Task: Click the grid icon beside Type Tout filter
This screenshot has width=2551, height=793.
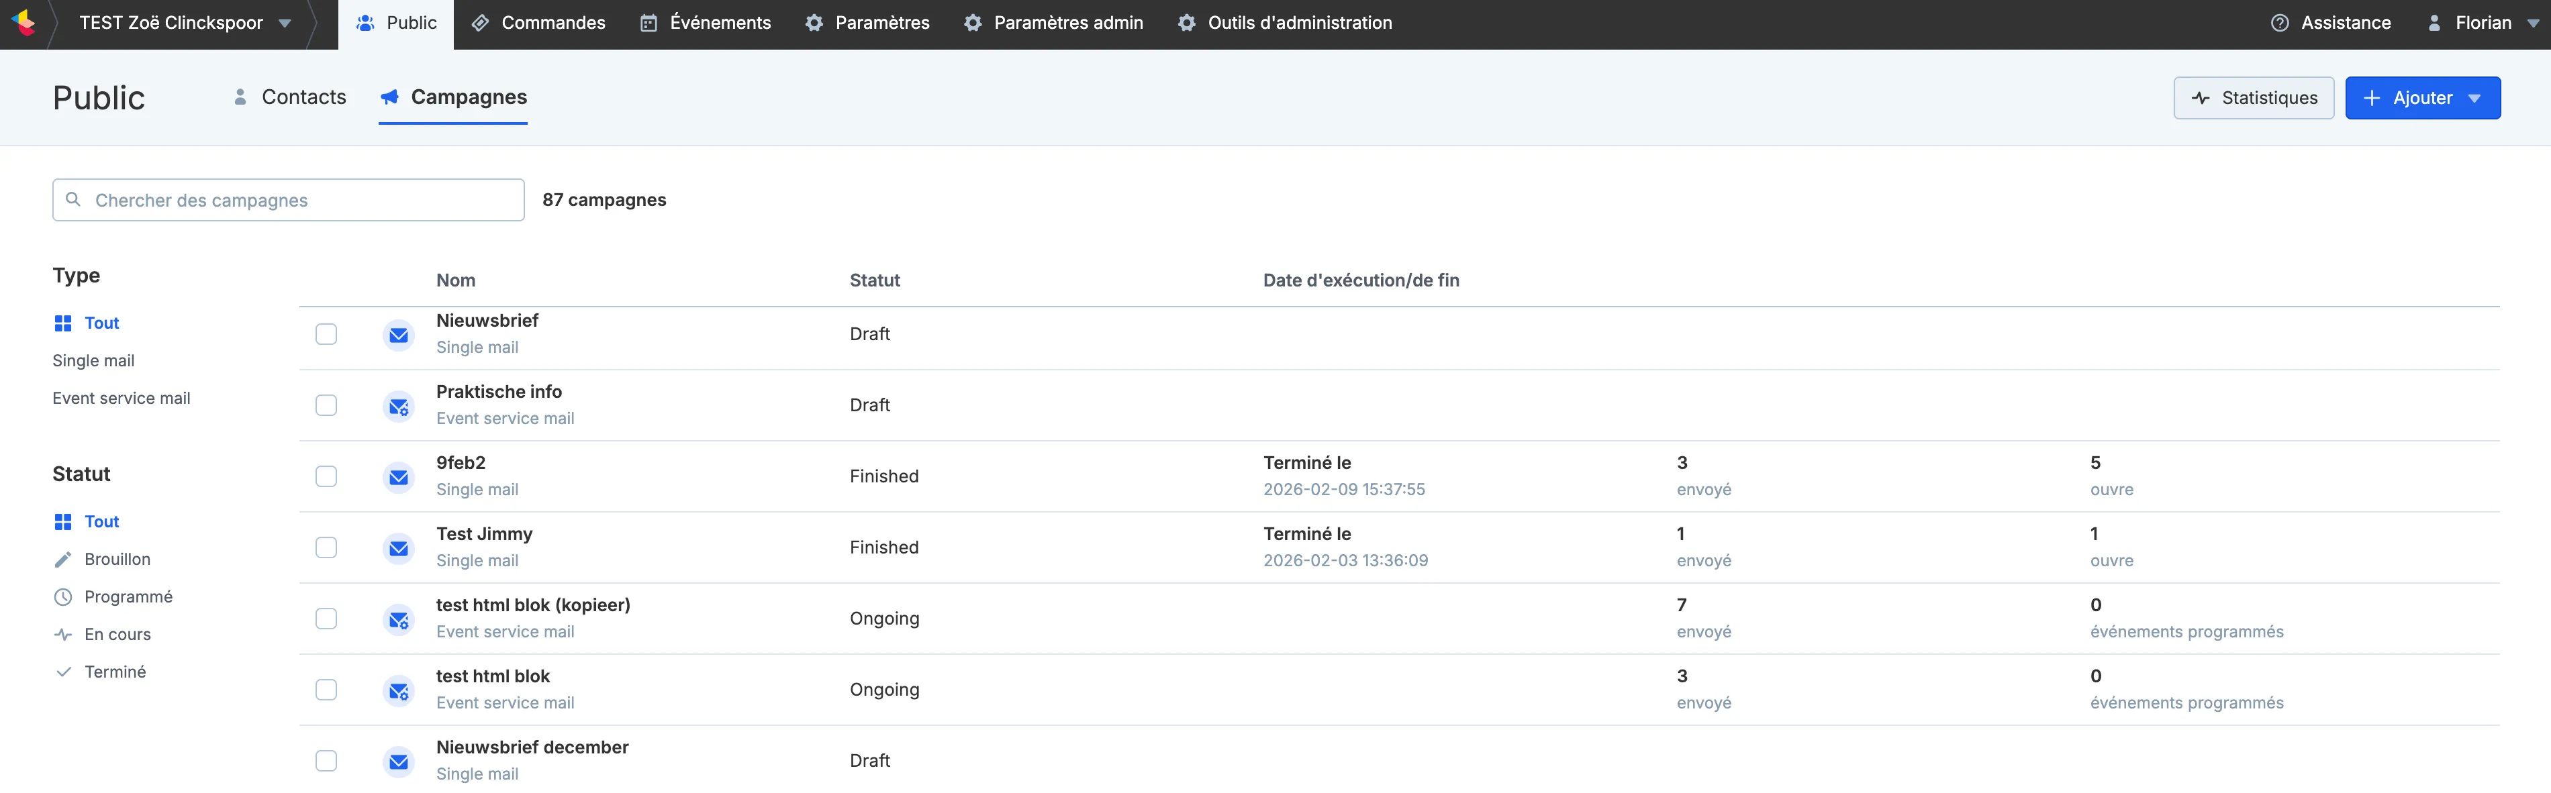Action: [x=63, y=323]
